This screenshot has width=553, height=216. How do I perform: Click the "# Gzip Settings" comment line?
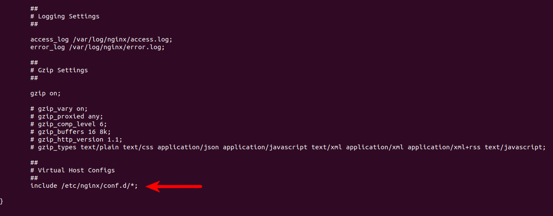click(59, 70)
